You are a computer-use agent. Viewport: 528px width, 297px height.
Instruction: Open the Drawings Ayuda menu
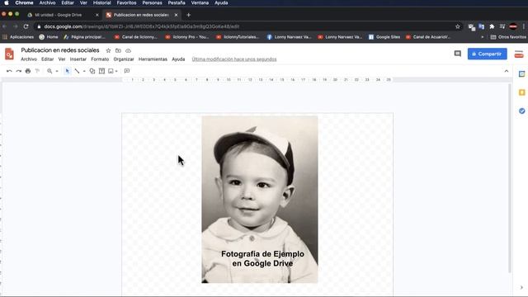tap(178, 59)
